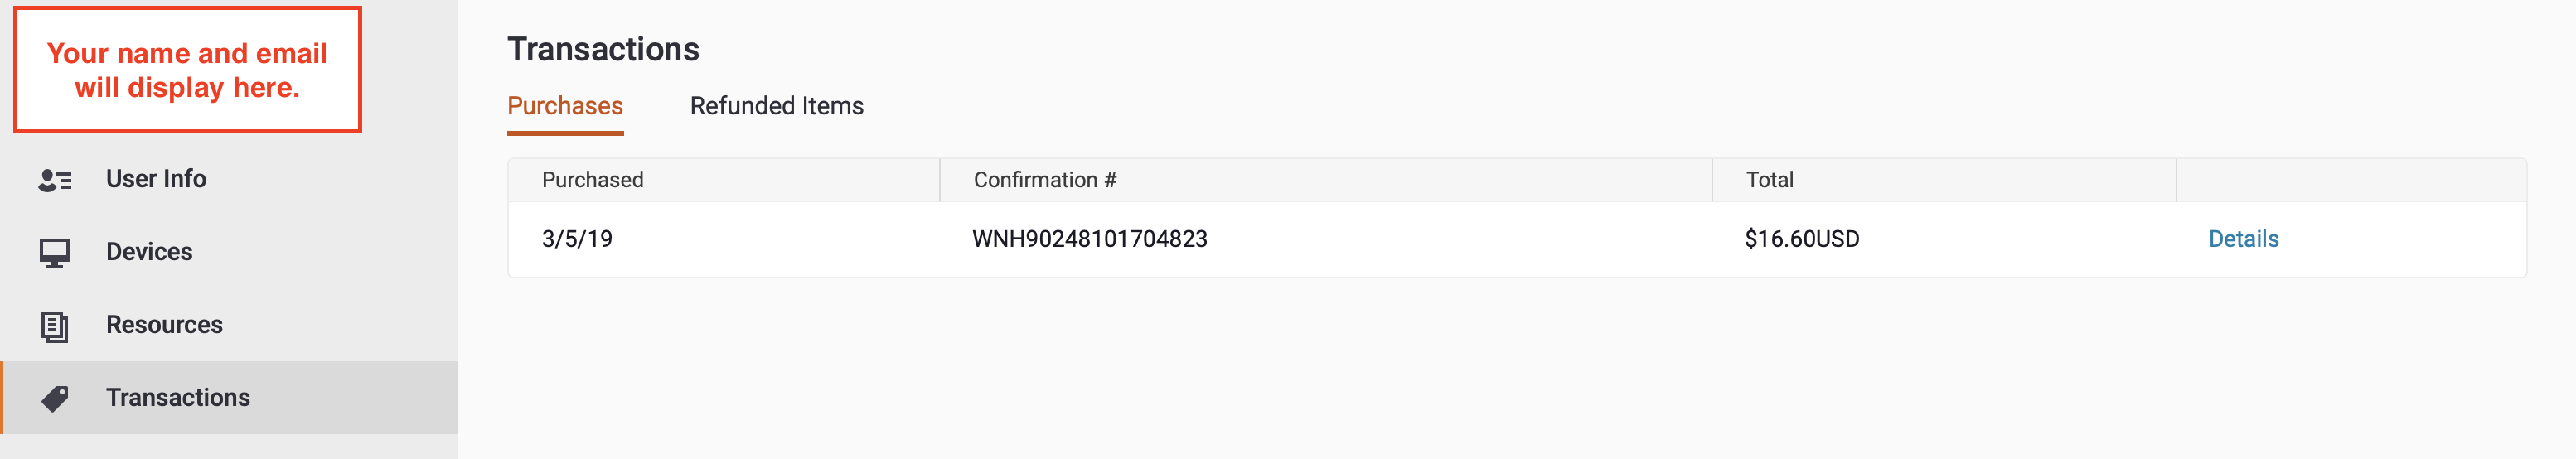Viewport: 2576px width, 459px height.
Task: Click the Transactions page heading
Action: click(603, 49)
